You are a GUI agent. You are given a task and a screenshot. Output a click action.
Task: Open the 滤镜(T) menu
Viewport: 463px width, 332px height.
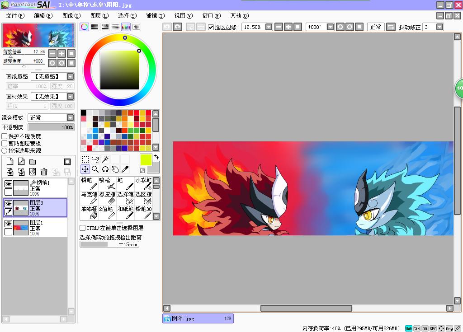(156, 16)
